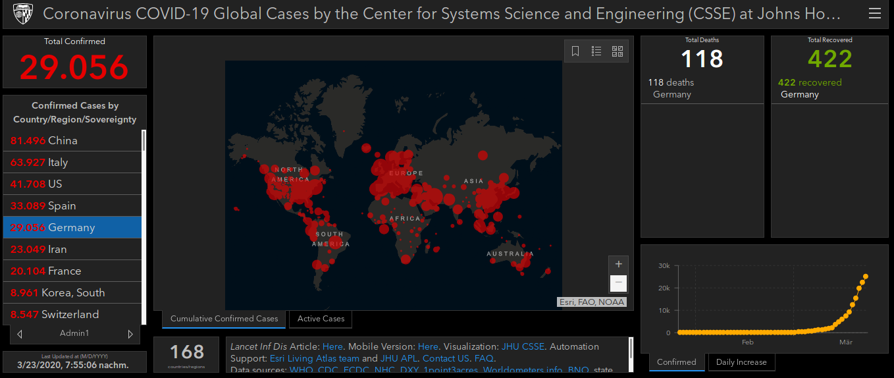Select Switzerland in the country list
Viewport: 894px width, 378px height.
point(72,313)
